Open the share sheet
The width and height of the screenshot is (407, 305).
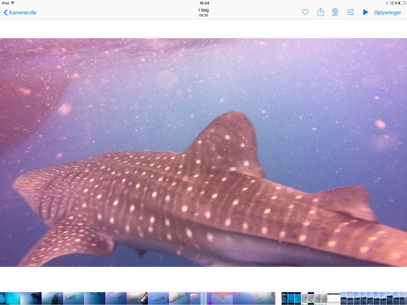tap(320, 12)
